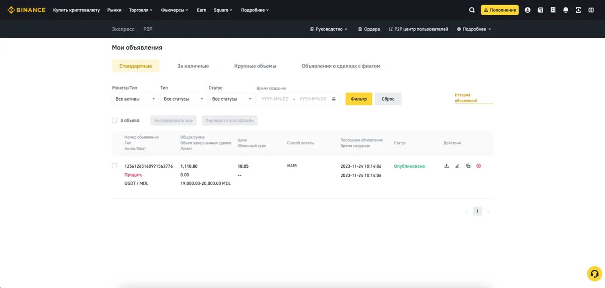Open the 'Крупные объемы' tab
The image size is (605, 288).
pos(255,66)
